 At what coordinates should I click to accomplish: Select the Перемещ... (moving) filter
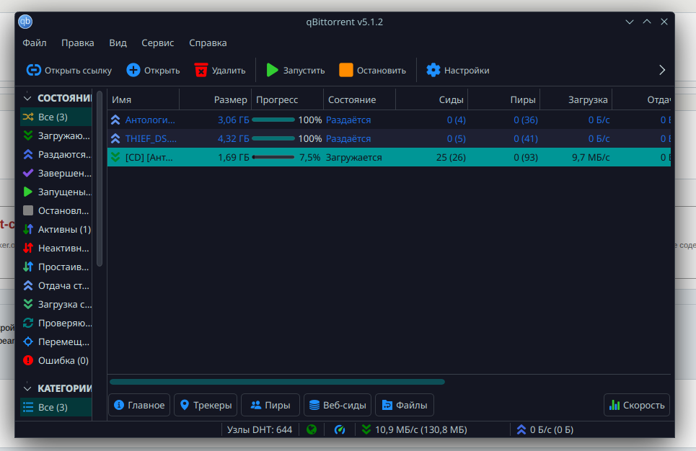tap(56, 341)
